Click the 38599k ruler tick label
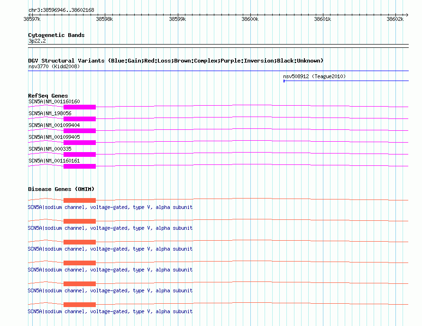 click(x=177, y=19)
